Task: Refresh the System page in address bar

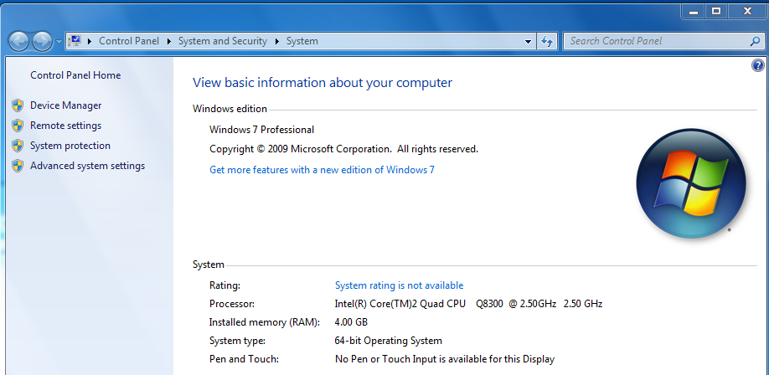Action: click(x=548, y=41)
